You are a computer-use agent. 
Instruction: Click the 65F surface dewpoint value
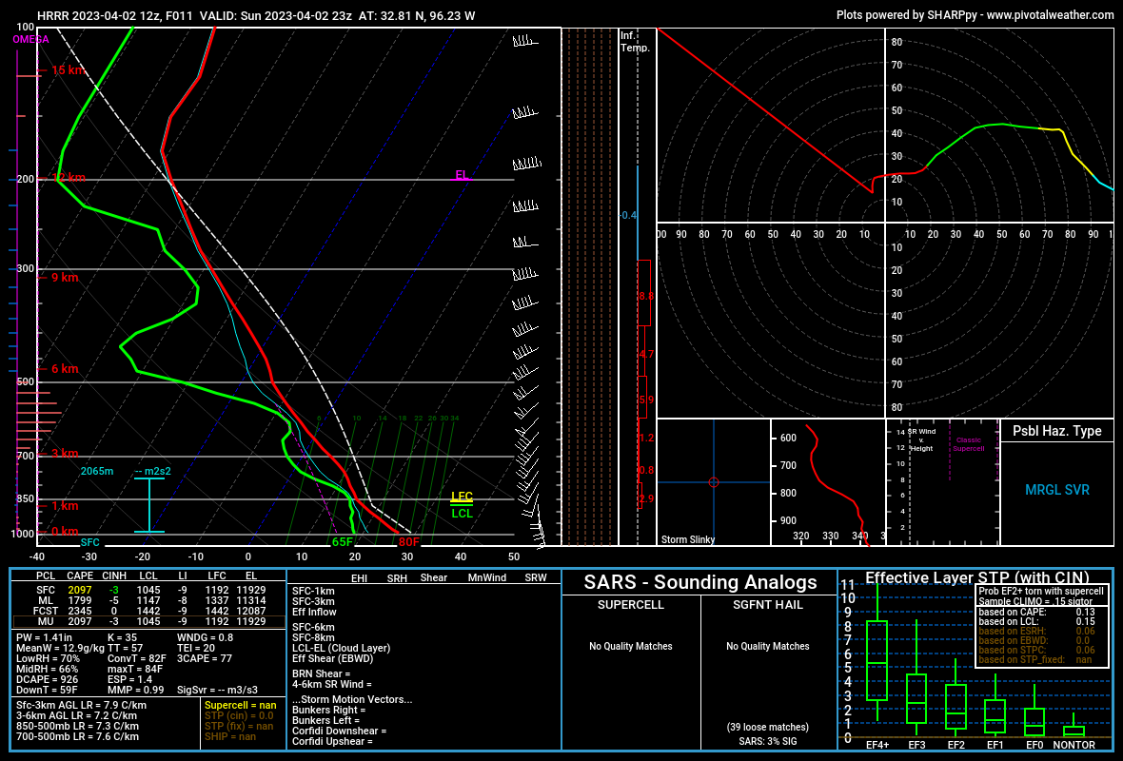tap(343, 542)
